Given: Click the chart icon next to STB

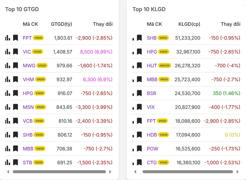Looking at the screenshot, I should pos(7,162).
